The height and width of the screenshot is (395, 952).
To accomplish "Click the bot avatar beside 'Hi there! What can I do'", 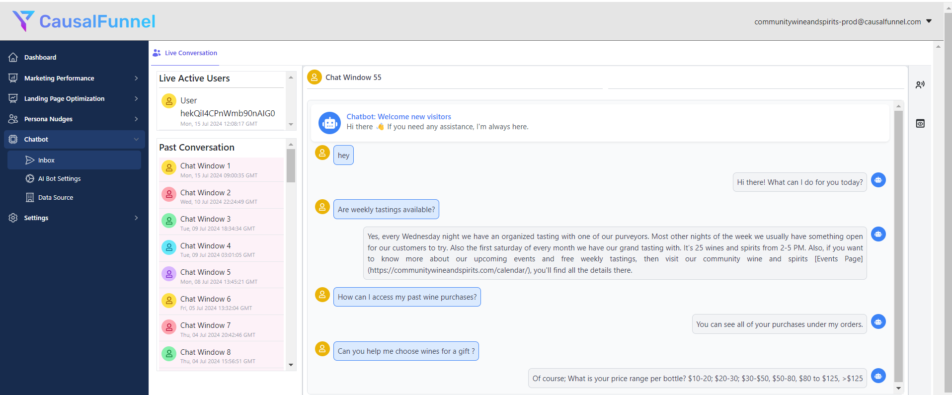I will coord(878,180).
